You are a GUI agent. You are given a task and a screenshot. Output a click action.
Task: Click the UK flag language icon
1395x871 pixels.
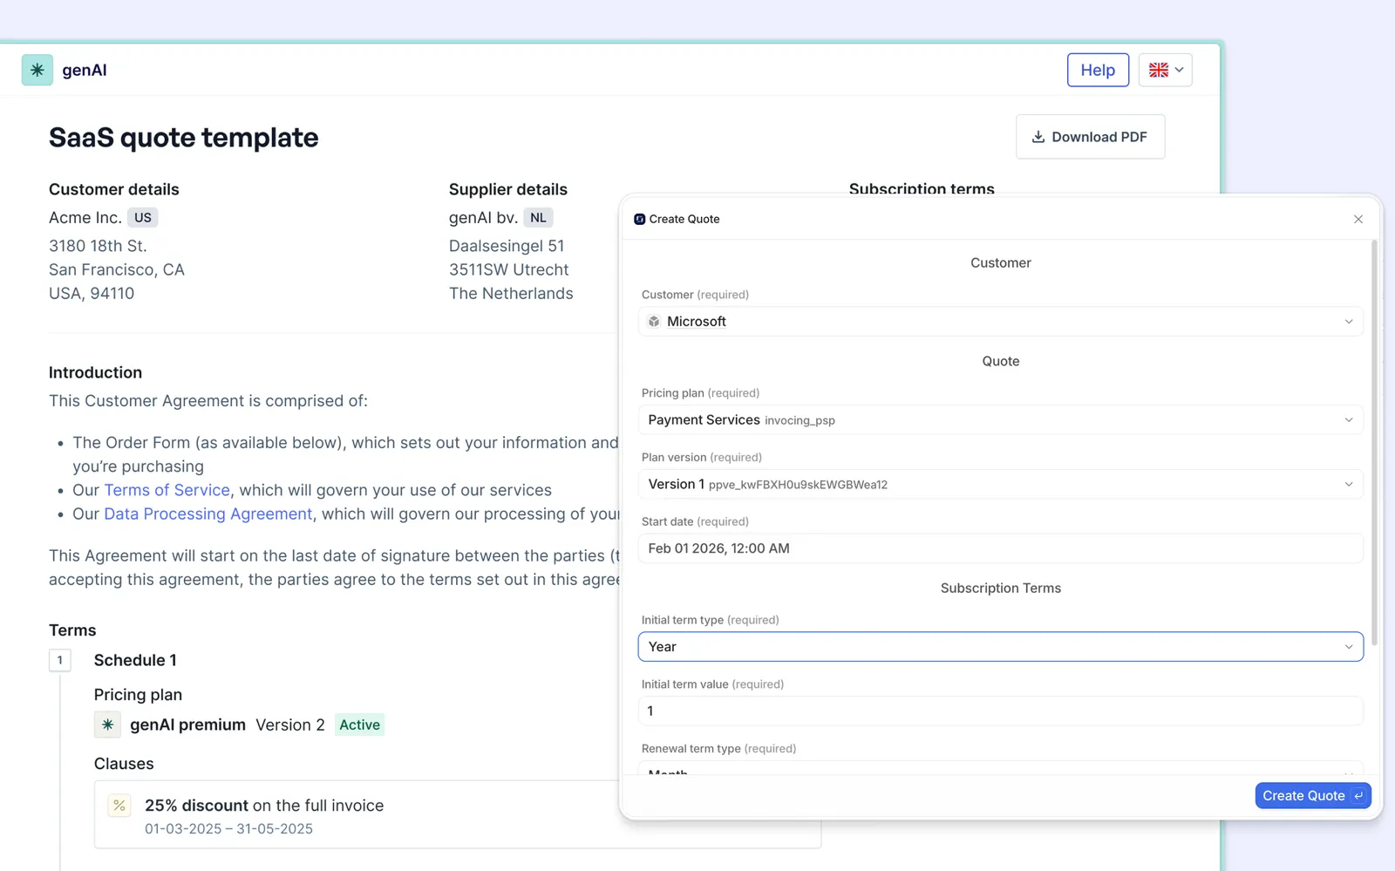(x=1159, y=70)
